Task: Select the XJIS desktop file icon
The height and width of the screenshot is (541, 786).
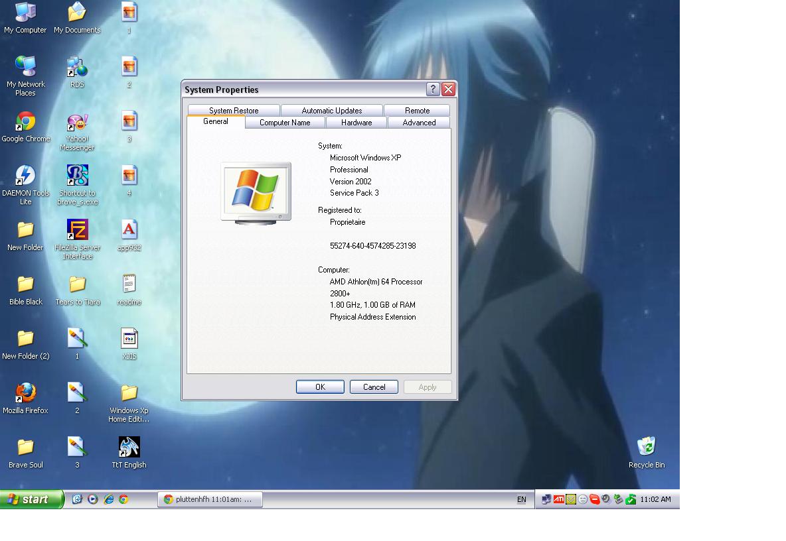Action: (x=129, y=344)
